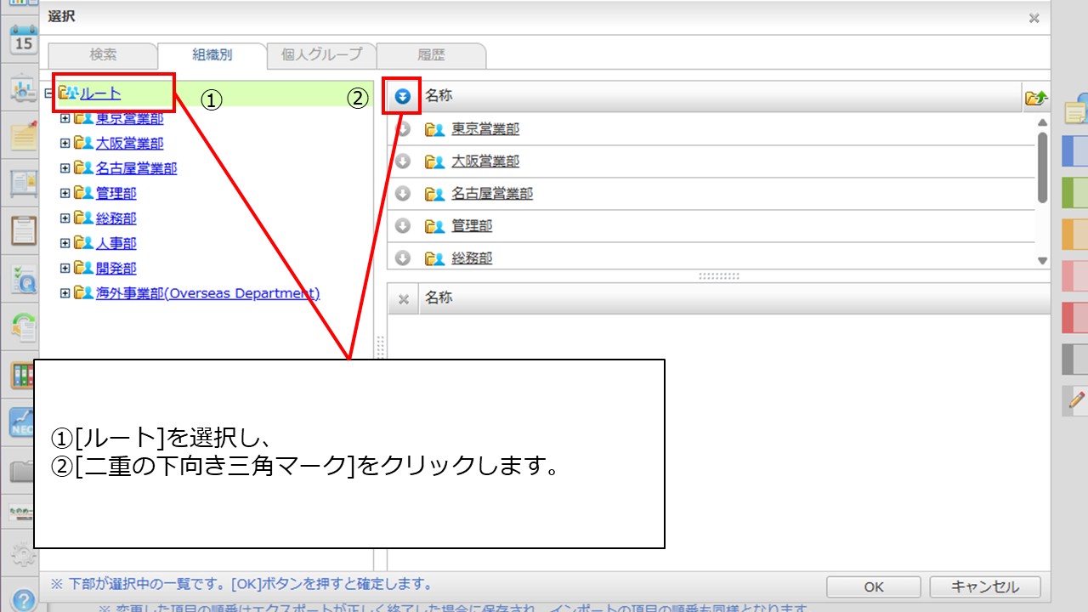1088x612 pixels.
Task: Pick the blue color swatch
Action: 1075,151
